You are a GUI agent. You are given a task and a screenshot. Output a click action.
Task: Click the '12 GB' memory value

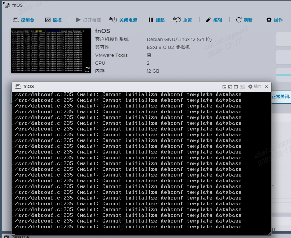153,71
